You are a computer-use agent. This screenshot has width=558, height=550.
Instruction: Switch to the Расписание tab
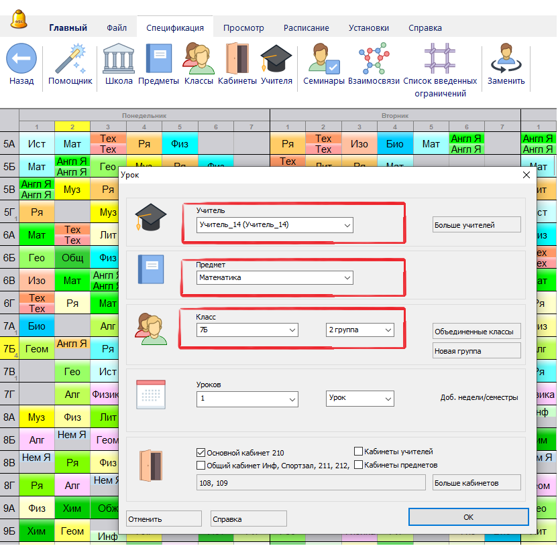306,28
